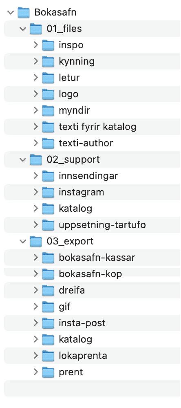Expand the uppsetning-tartufo folder arrow
The image size is (181, 408).
pyautogui.click(x=36, y=225)
